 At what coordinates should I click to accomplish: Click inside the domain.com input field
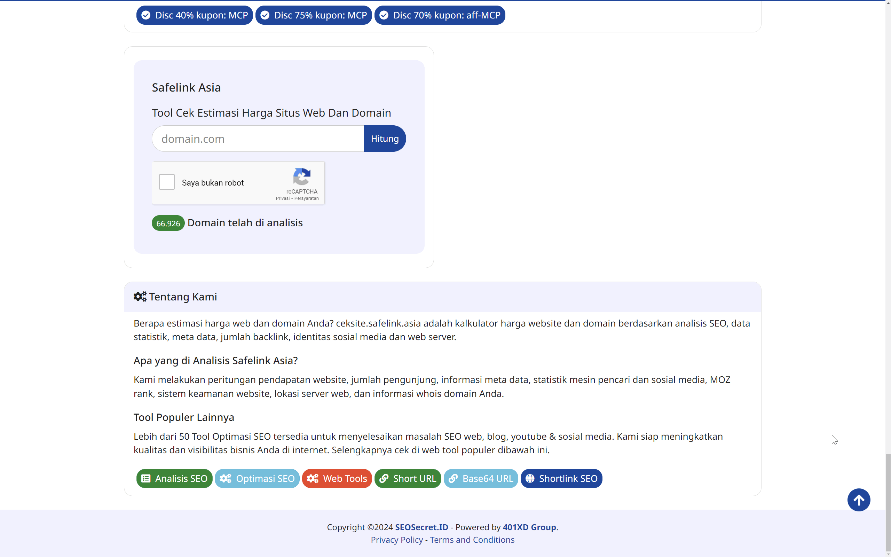(257, 139)
